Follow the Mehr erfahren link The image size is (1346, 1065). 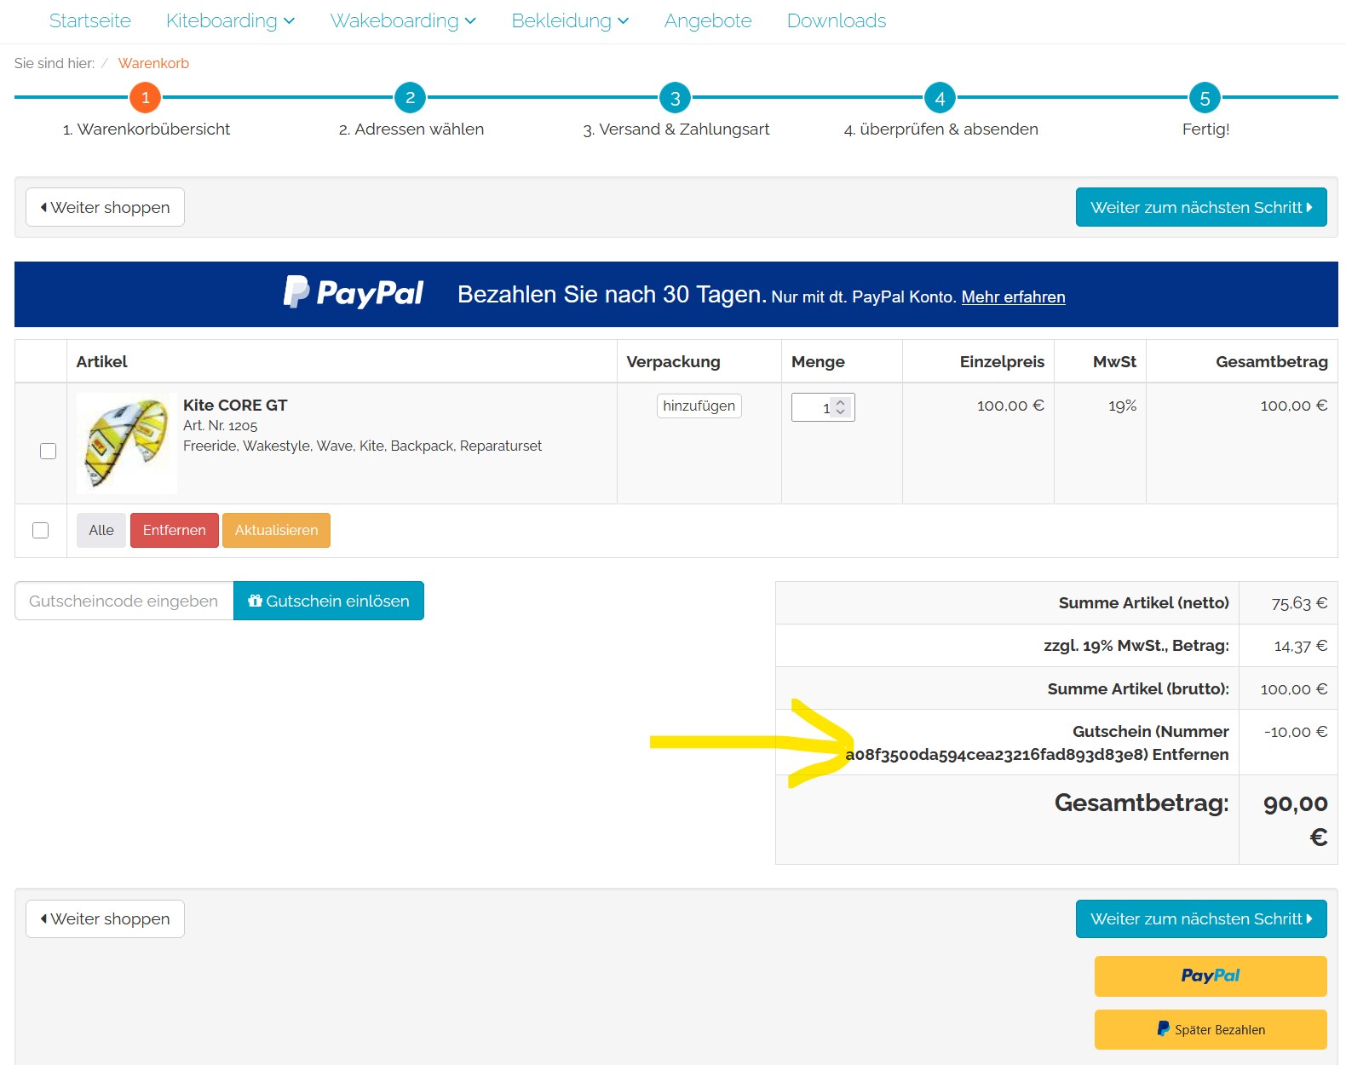pos(1013,297)
